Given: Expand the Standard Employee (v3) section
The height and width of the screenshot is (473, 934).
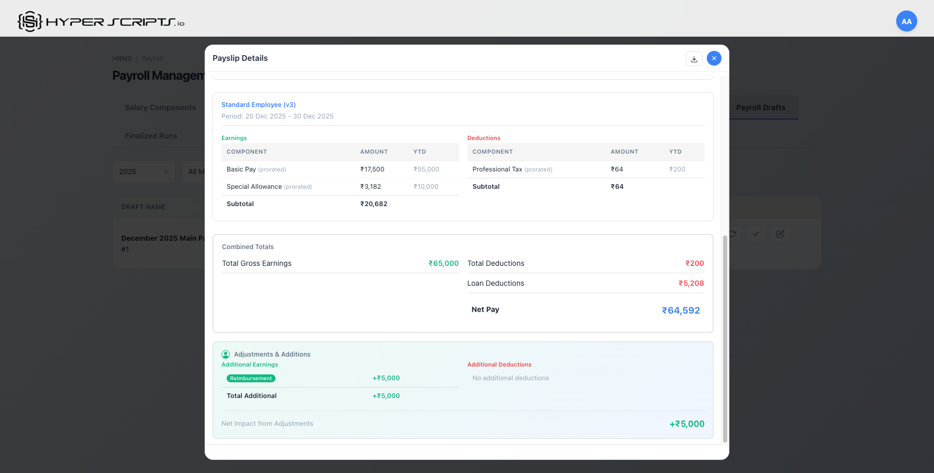Looking at the screenshot, I should point(258,104).
